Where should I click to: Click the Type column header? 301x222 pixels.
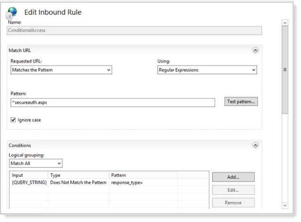[78, 175]
